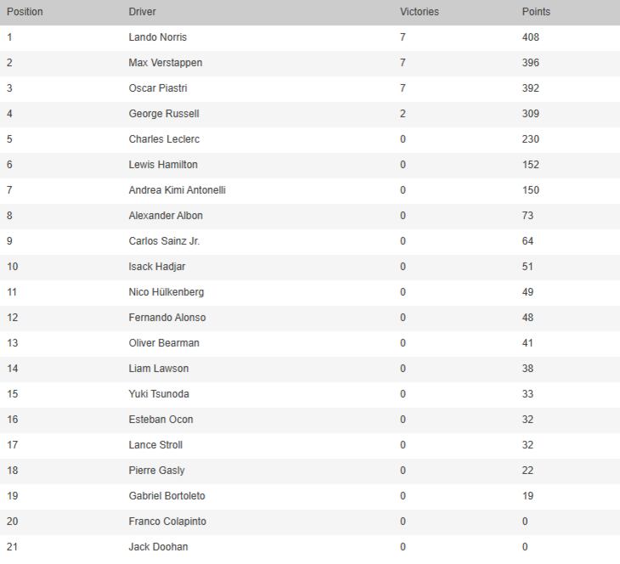
Task: Click Oscar Piastri in the driver list
Action: click(158, 88)
